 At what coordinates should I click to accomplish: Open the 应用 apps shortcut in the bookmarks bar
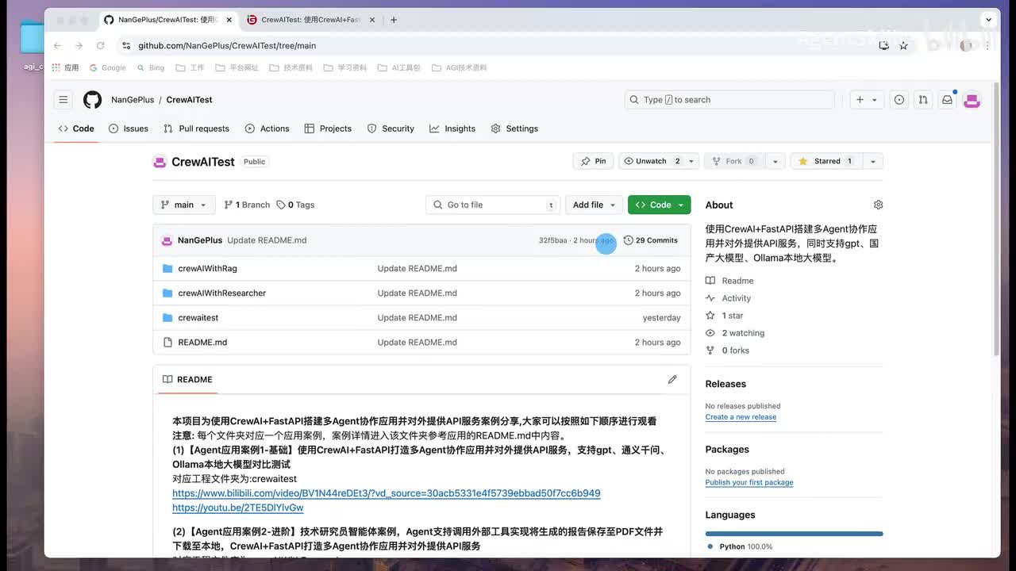point(65,68)
